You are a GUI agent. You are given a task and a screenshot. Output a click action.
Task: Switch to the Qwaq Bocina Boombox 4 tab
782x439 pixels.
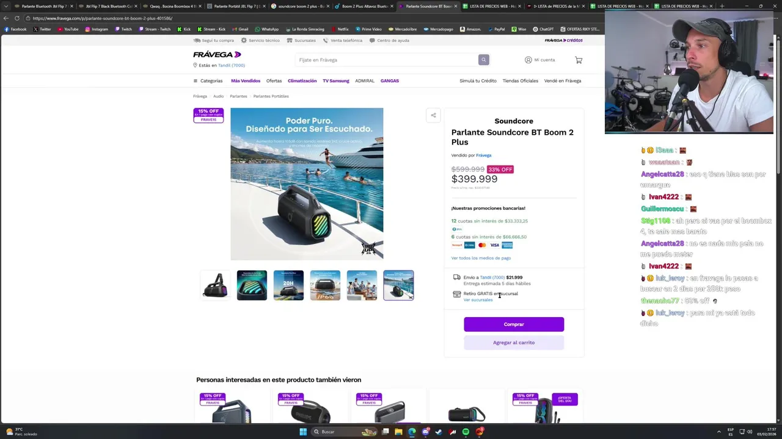[172, 6]
